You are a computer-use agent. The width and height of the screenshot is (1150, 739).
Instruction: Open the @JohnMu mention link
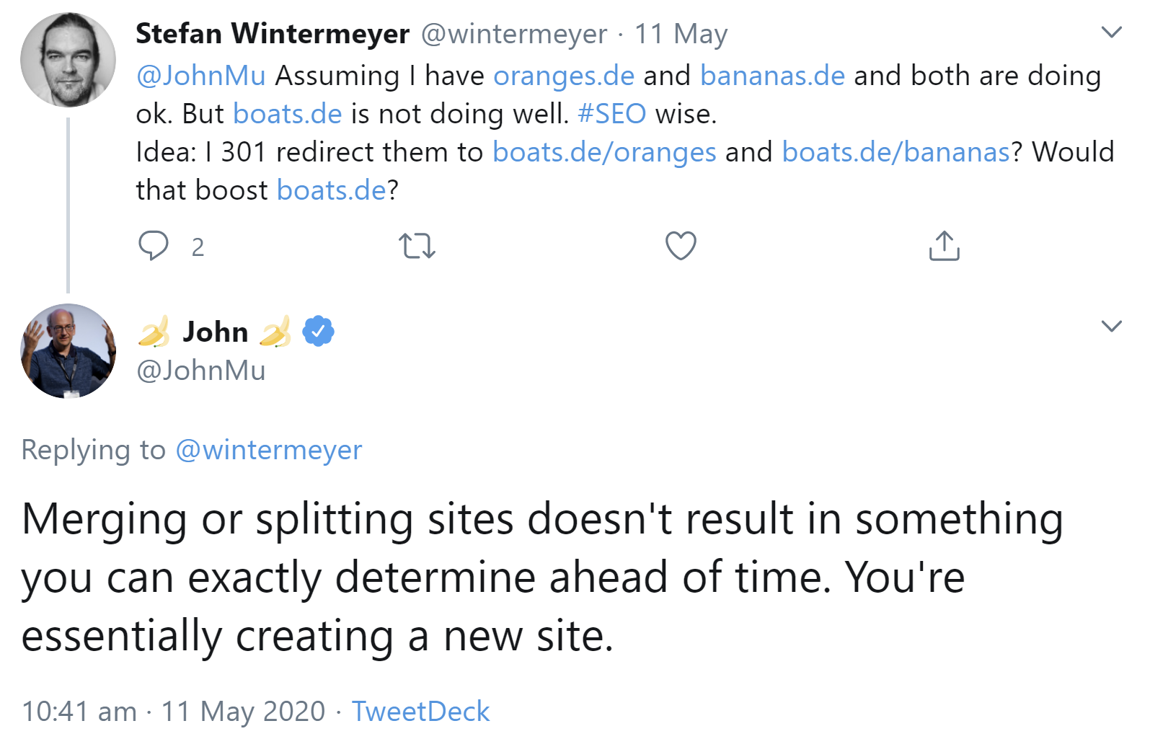[x=200, y=75]
